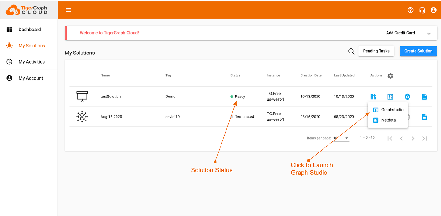Go to next page arrow
Screen dimensions: 441x216
pyautogui.click(x=413, y=138)
